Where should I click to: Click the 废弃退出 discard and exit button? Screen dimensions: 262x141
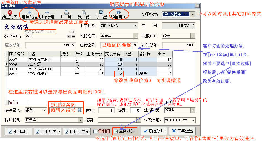[182, 131]
